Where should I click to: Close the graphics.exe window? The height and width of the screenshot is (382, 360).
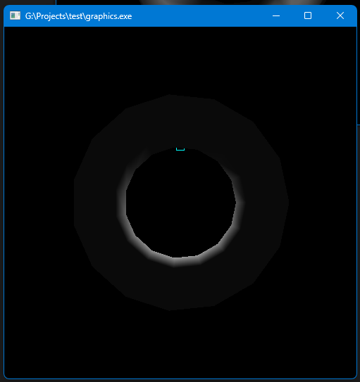pos(340,16)
